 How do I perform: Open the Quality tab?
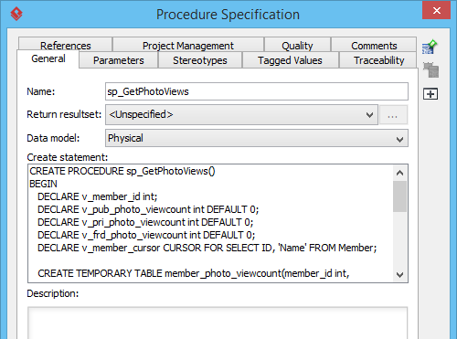tap(297, 45)
